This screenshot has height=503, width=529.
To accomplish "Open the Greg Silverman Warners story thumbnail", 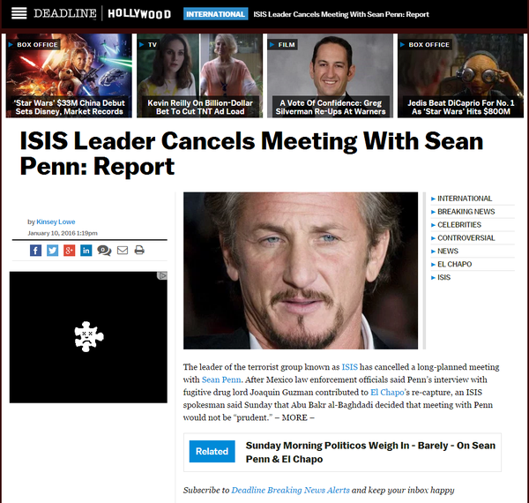I will click(330, 76).
